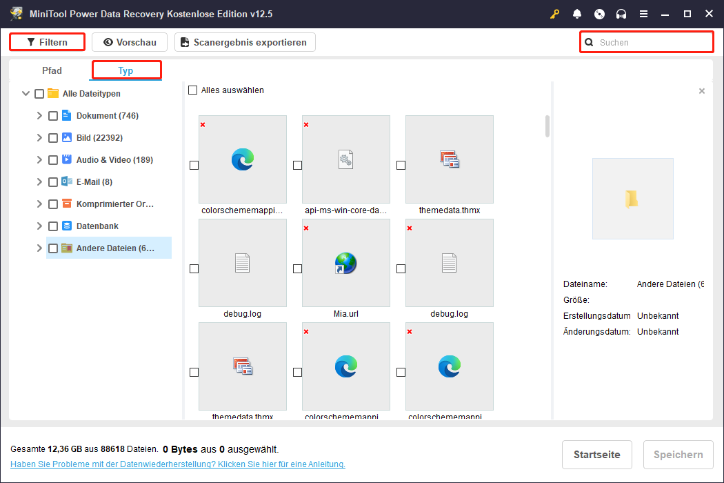Click the Audio & Video type icon
This screenshot has width=724, height=483.
[66, 159]
